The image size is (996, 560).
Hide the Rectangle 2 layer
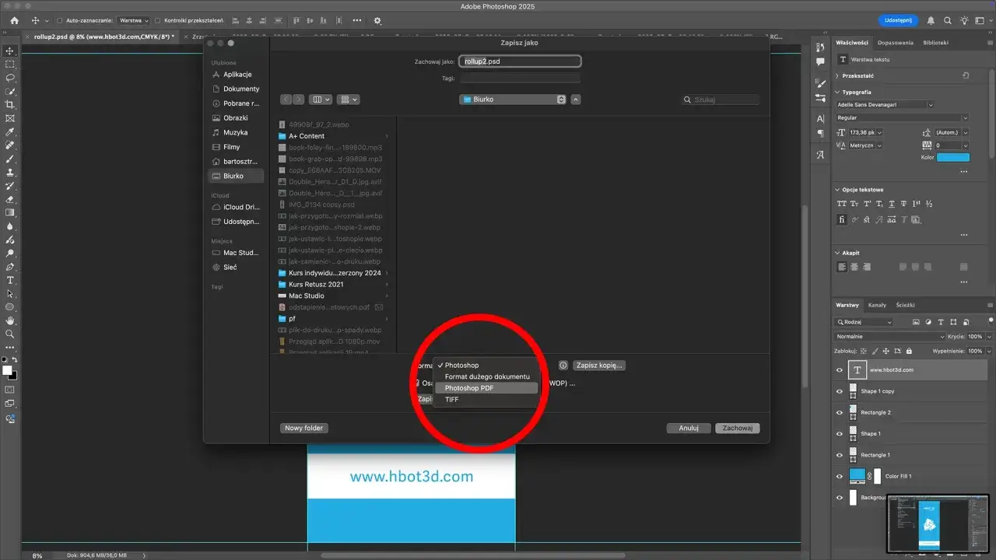(841, 412)
